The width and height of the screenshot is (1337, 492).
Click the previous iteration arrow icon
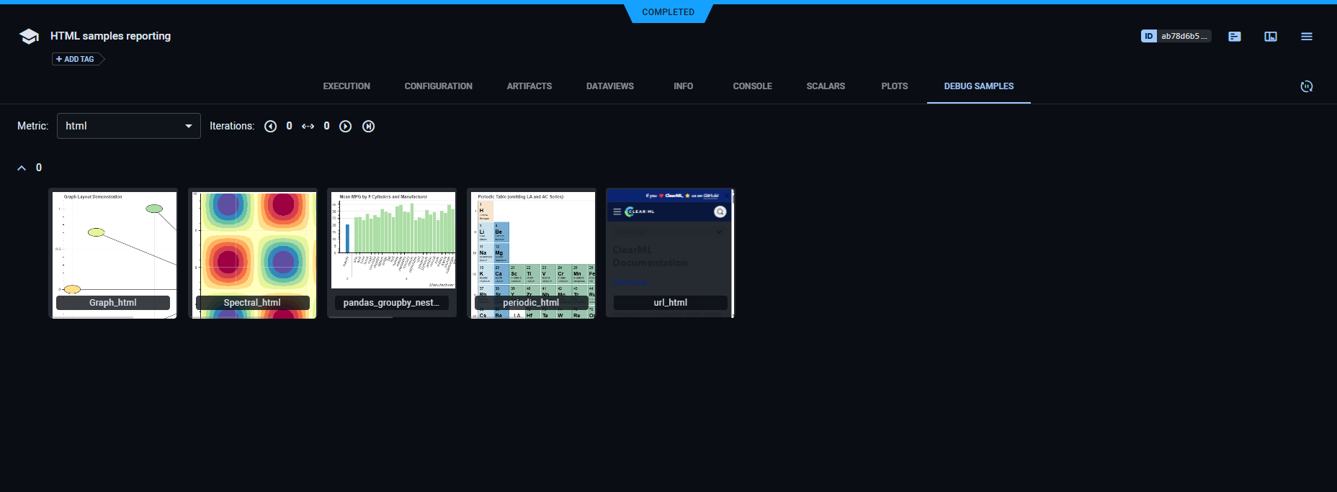[x=270, y=127]
